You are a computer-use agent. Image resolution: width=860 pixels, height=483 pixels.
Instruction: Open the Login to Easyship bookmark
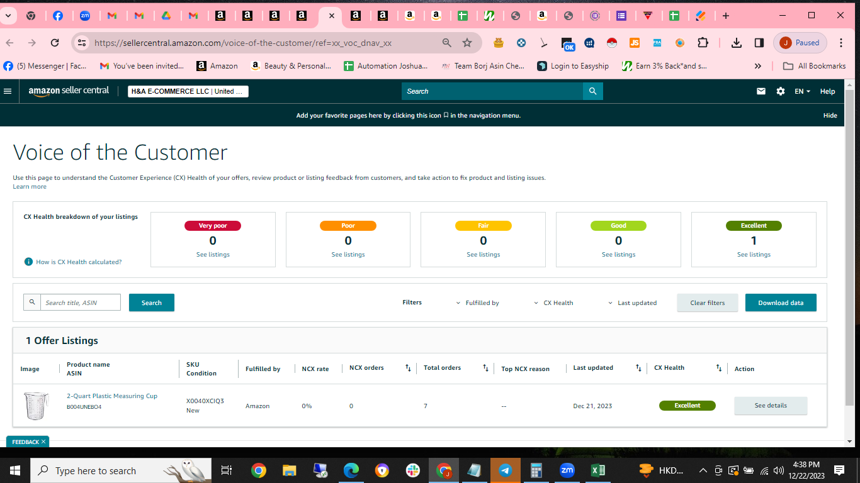[x=573, y=66]
